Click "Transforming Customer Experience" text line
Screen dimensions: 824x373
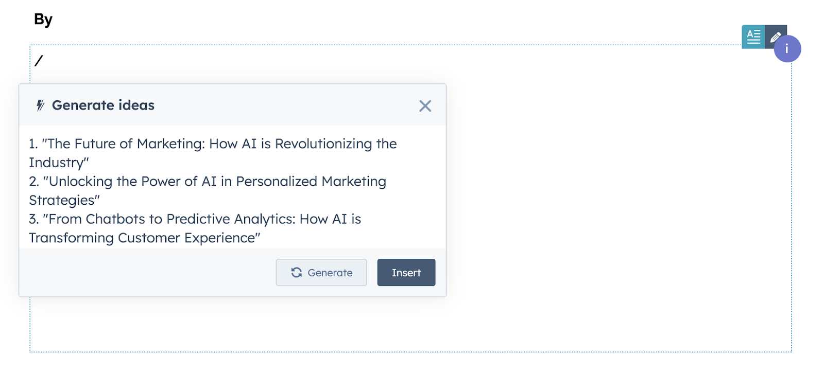(145, 238)
